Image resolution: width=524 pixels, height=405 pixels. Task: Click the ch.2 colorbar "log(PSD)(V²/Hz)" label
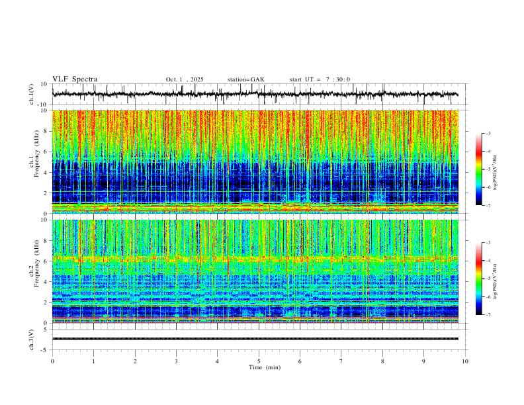pyautogui.click(x=496, y=282)
